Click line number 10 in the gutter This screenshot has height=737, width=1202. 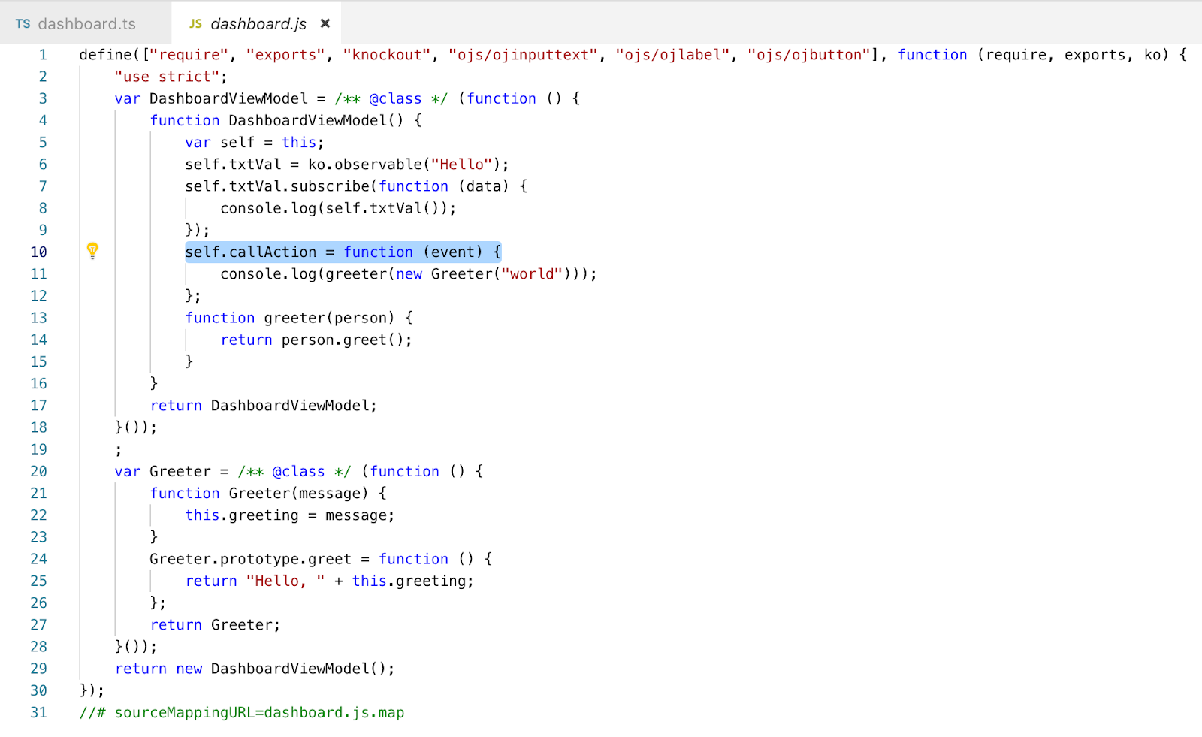tap(38, 252)
